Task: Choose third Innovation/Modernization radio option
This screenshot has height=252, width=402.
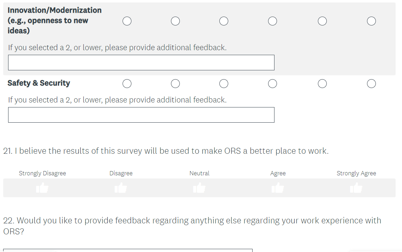Action: click(x=224, y=21)
